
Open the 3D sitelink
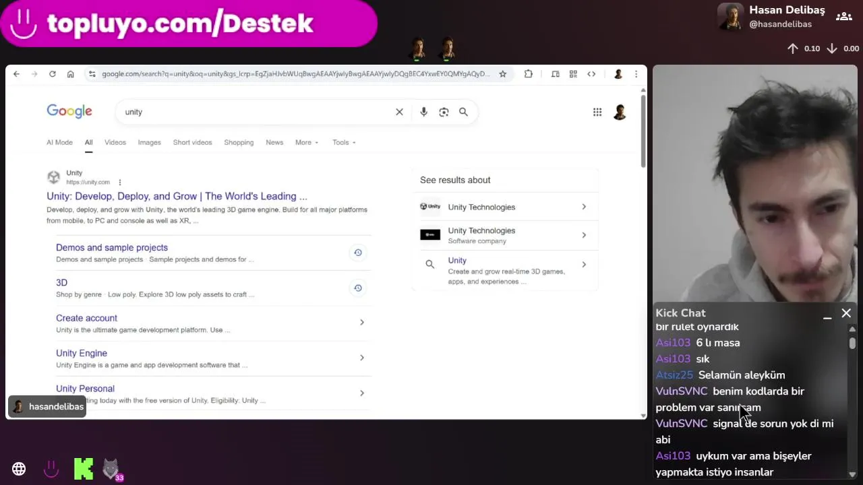pyautogui.click(x=61, y=283)
